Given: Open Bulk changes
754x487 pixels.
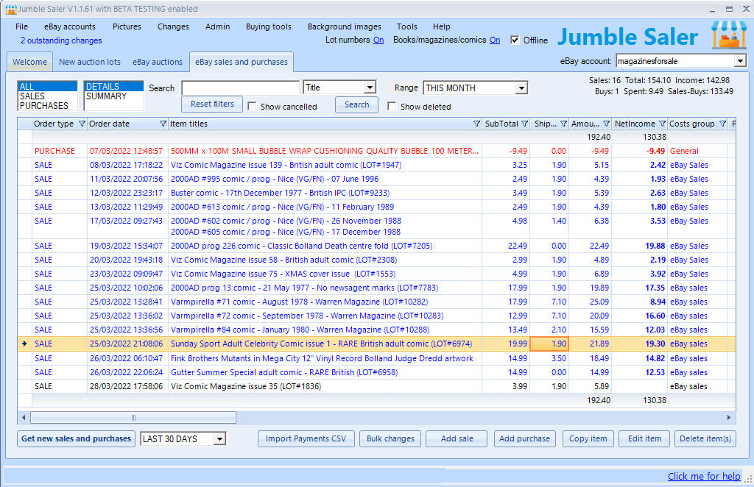Looking at the screenshot, I should tap(390, 438).
